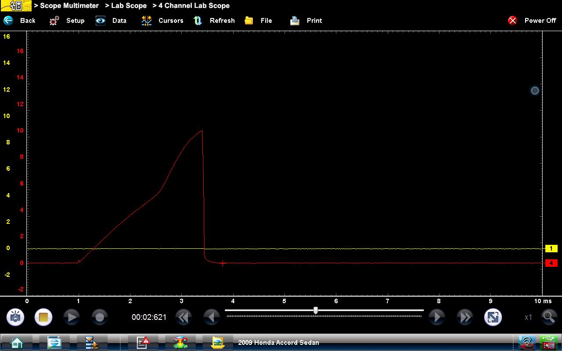Click the red trigger cross on the waveform
Image resolution: width=562 pixels, height=351 pixels.
(223, 264)
